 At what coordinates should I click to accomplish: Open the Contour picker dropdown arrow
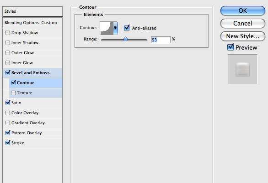coord(115,28)
